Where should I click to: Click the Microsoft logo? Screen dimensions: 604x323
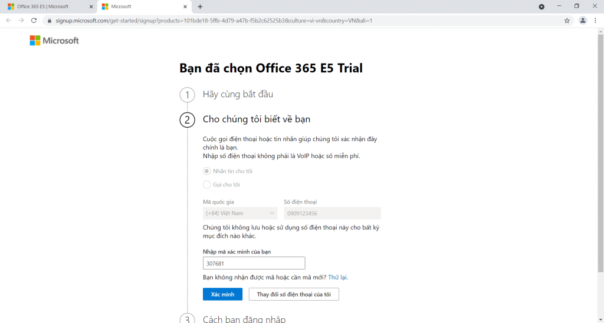tap(54, 41)
